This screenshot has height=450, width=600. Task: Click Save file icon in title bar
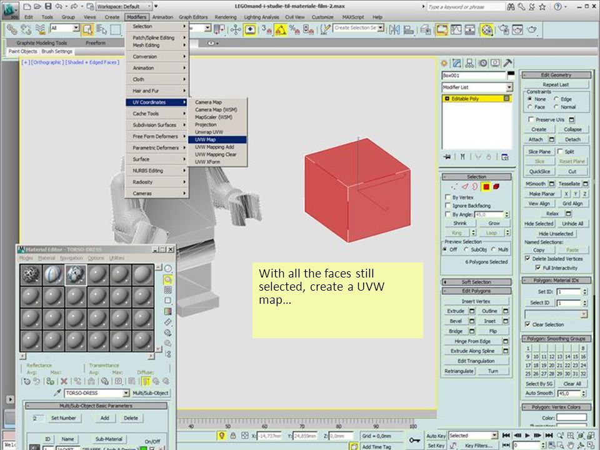point(48,6)
